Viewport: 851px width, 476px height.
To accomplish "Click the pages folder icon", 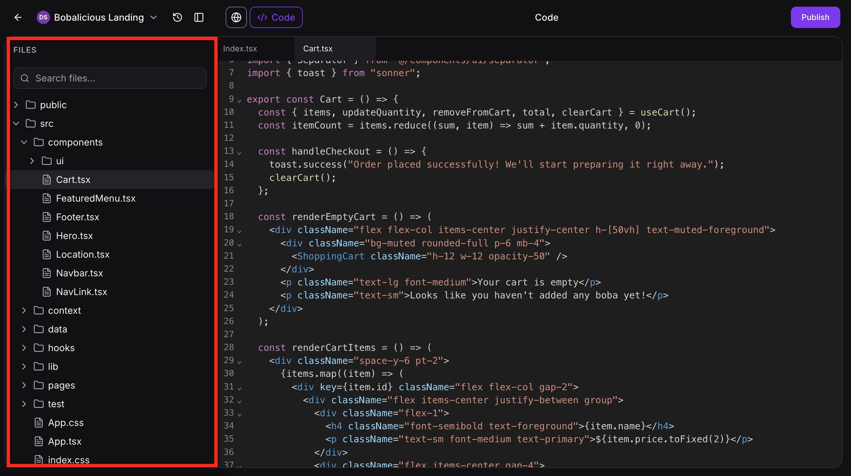I will pos(39,385).
